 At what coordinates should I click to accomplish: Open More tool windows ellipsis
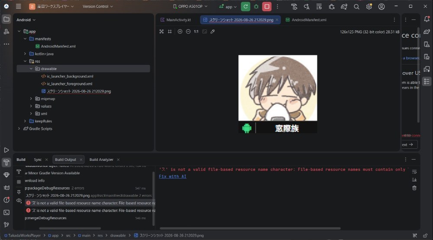6,44
